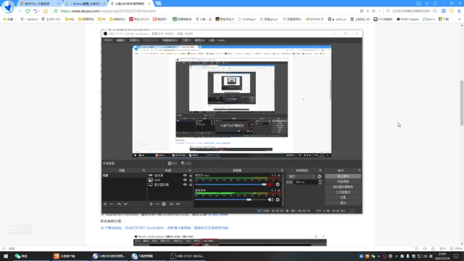Move source down in Sources panel

point(178,204)
